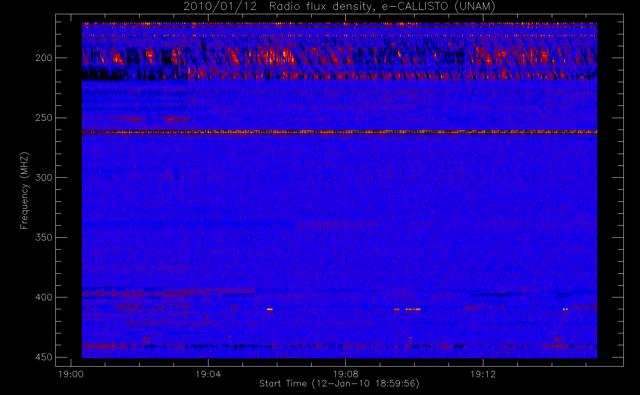Select the 300 frequency tick label
Viewport: 640px width, 395px height.
(44, 178)
